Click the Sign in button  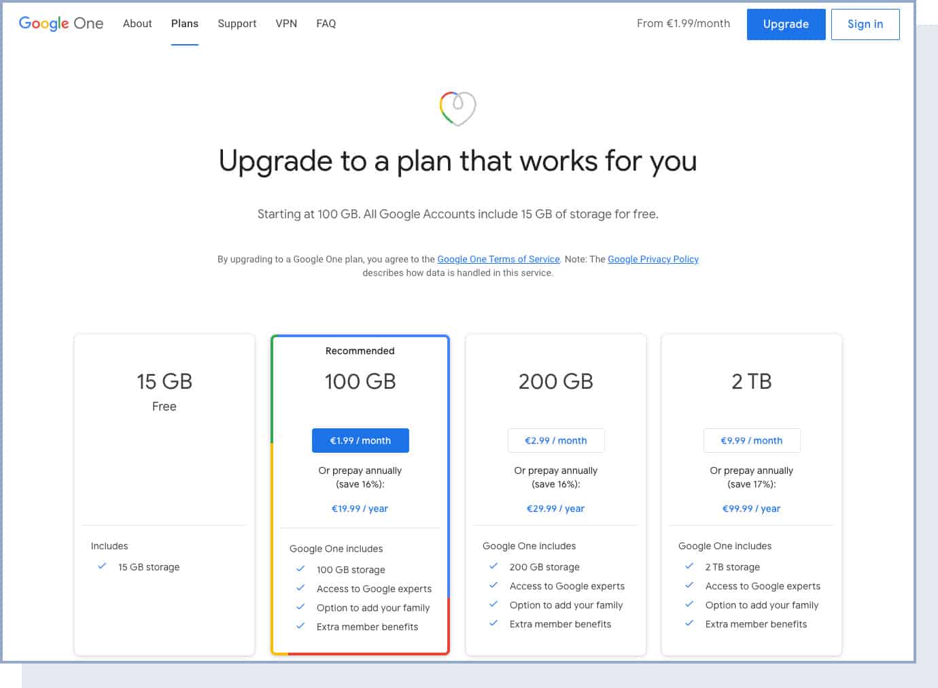coord(865,24)
